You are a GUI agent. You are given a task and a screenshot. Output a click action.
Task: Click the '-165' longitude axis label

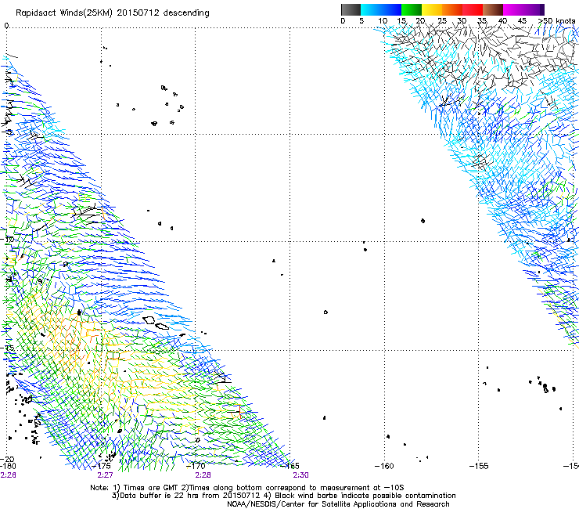click(x=290, y=466)
